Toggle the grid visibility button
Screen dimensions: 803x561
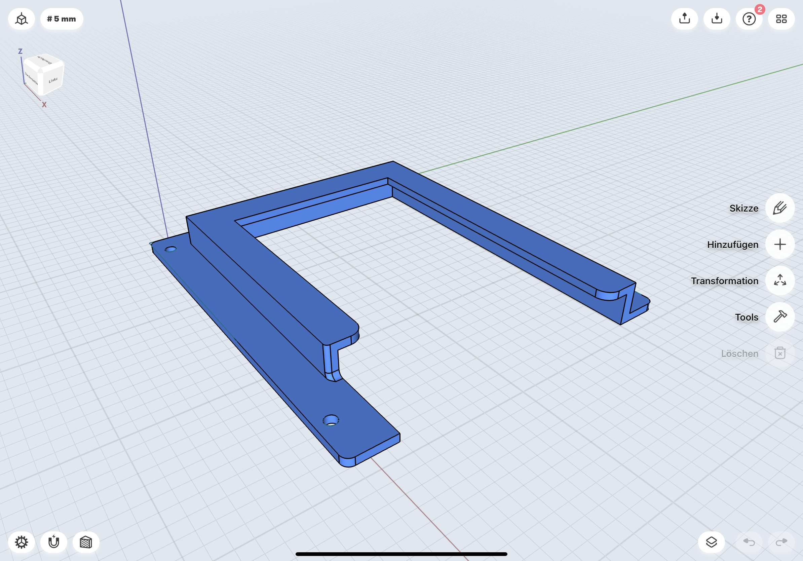tap(86, 542)
